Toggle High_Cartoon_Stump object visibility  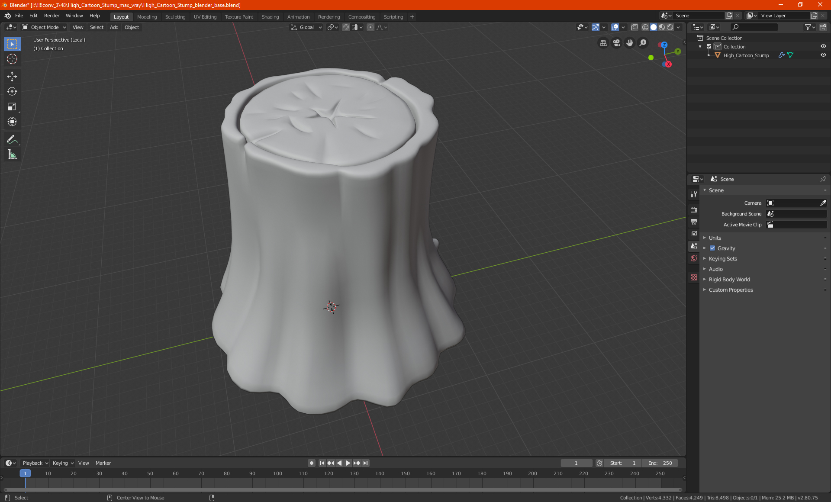pos(823,55)
